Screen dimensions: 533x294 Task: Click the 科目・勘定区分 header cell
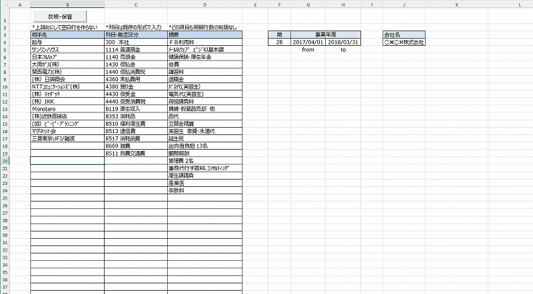[135, 34]
